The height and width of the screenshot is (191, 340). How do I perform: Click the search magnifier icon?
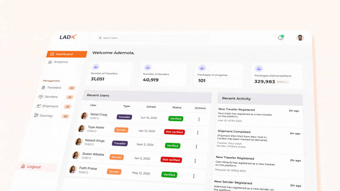coord(100,38)
